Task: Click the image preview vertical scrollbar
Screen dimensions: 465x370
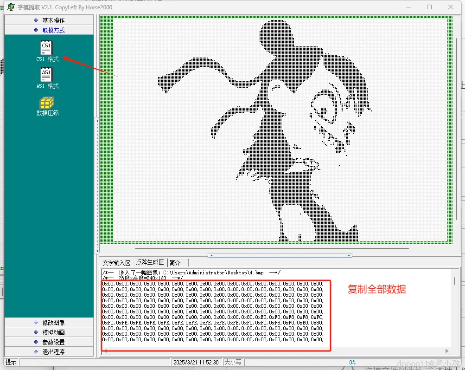Action: coord(457,129)
